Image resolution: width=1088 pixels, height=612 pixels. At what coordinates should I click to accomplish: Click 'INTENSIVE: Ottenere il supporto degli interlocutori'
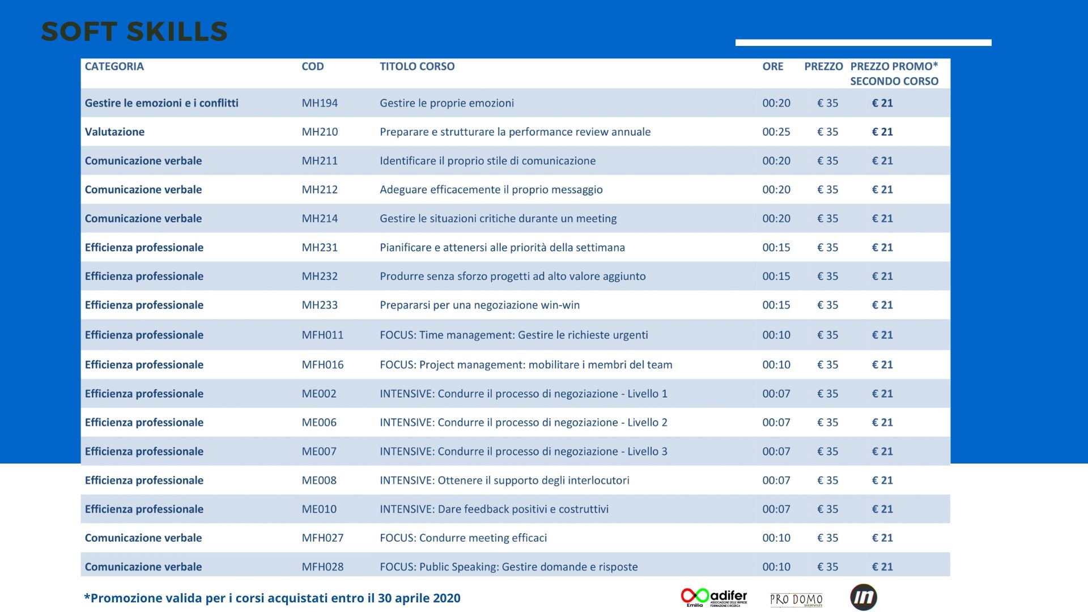point(504,481)
